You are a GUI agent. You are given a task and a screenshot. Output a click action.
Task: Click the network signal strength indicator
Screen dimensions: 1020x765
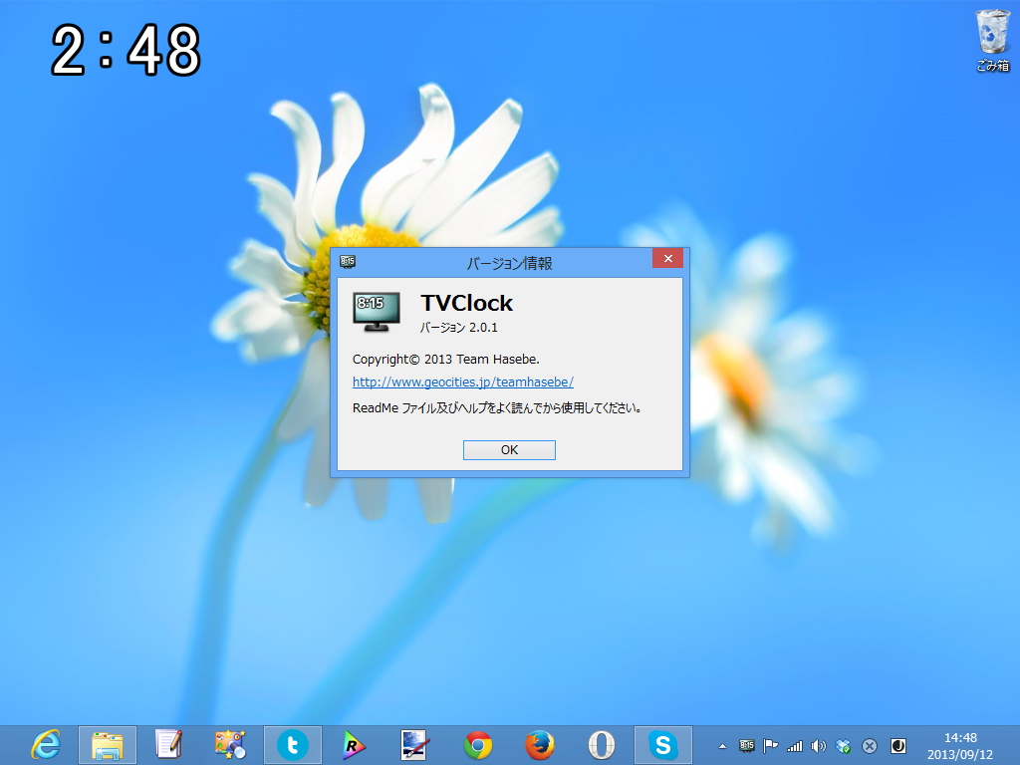(794, 745)
